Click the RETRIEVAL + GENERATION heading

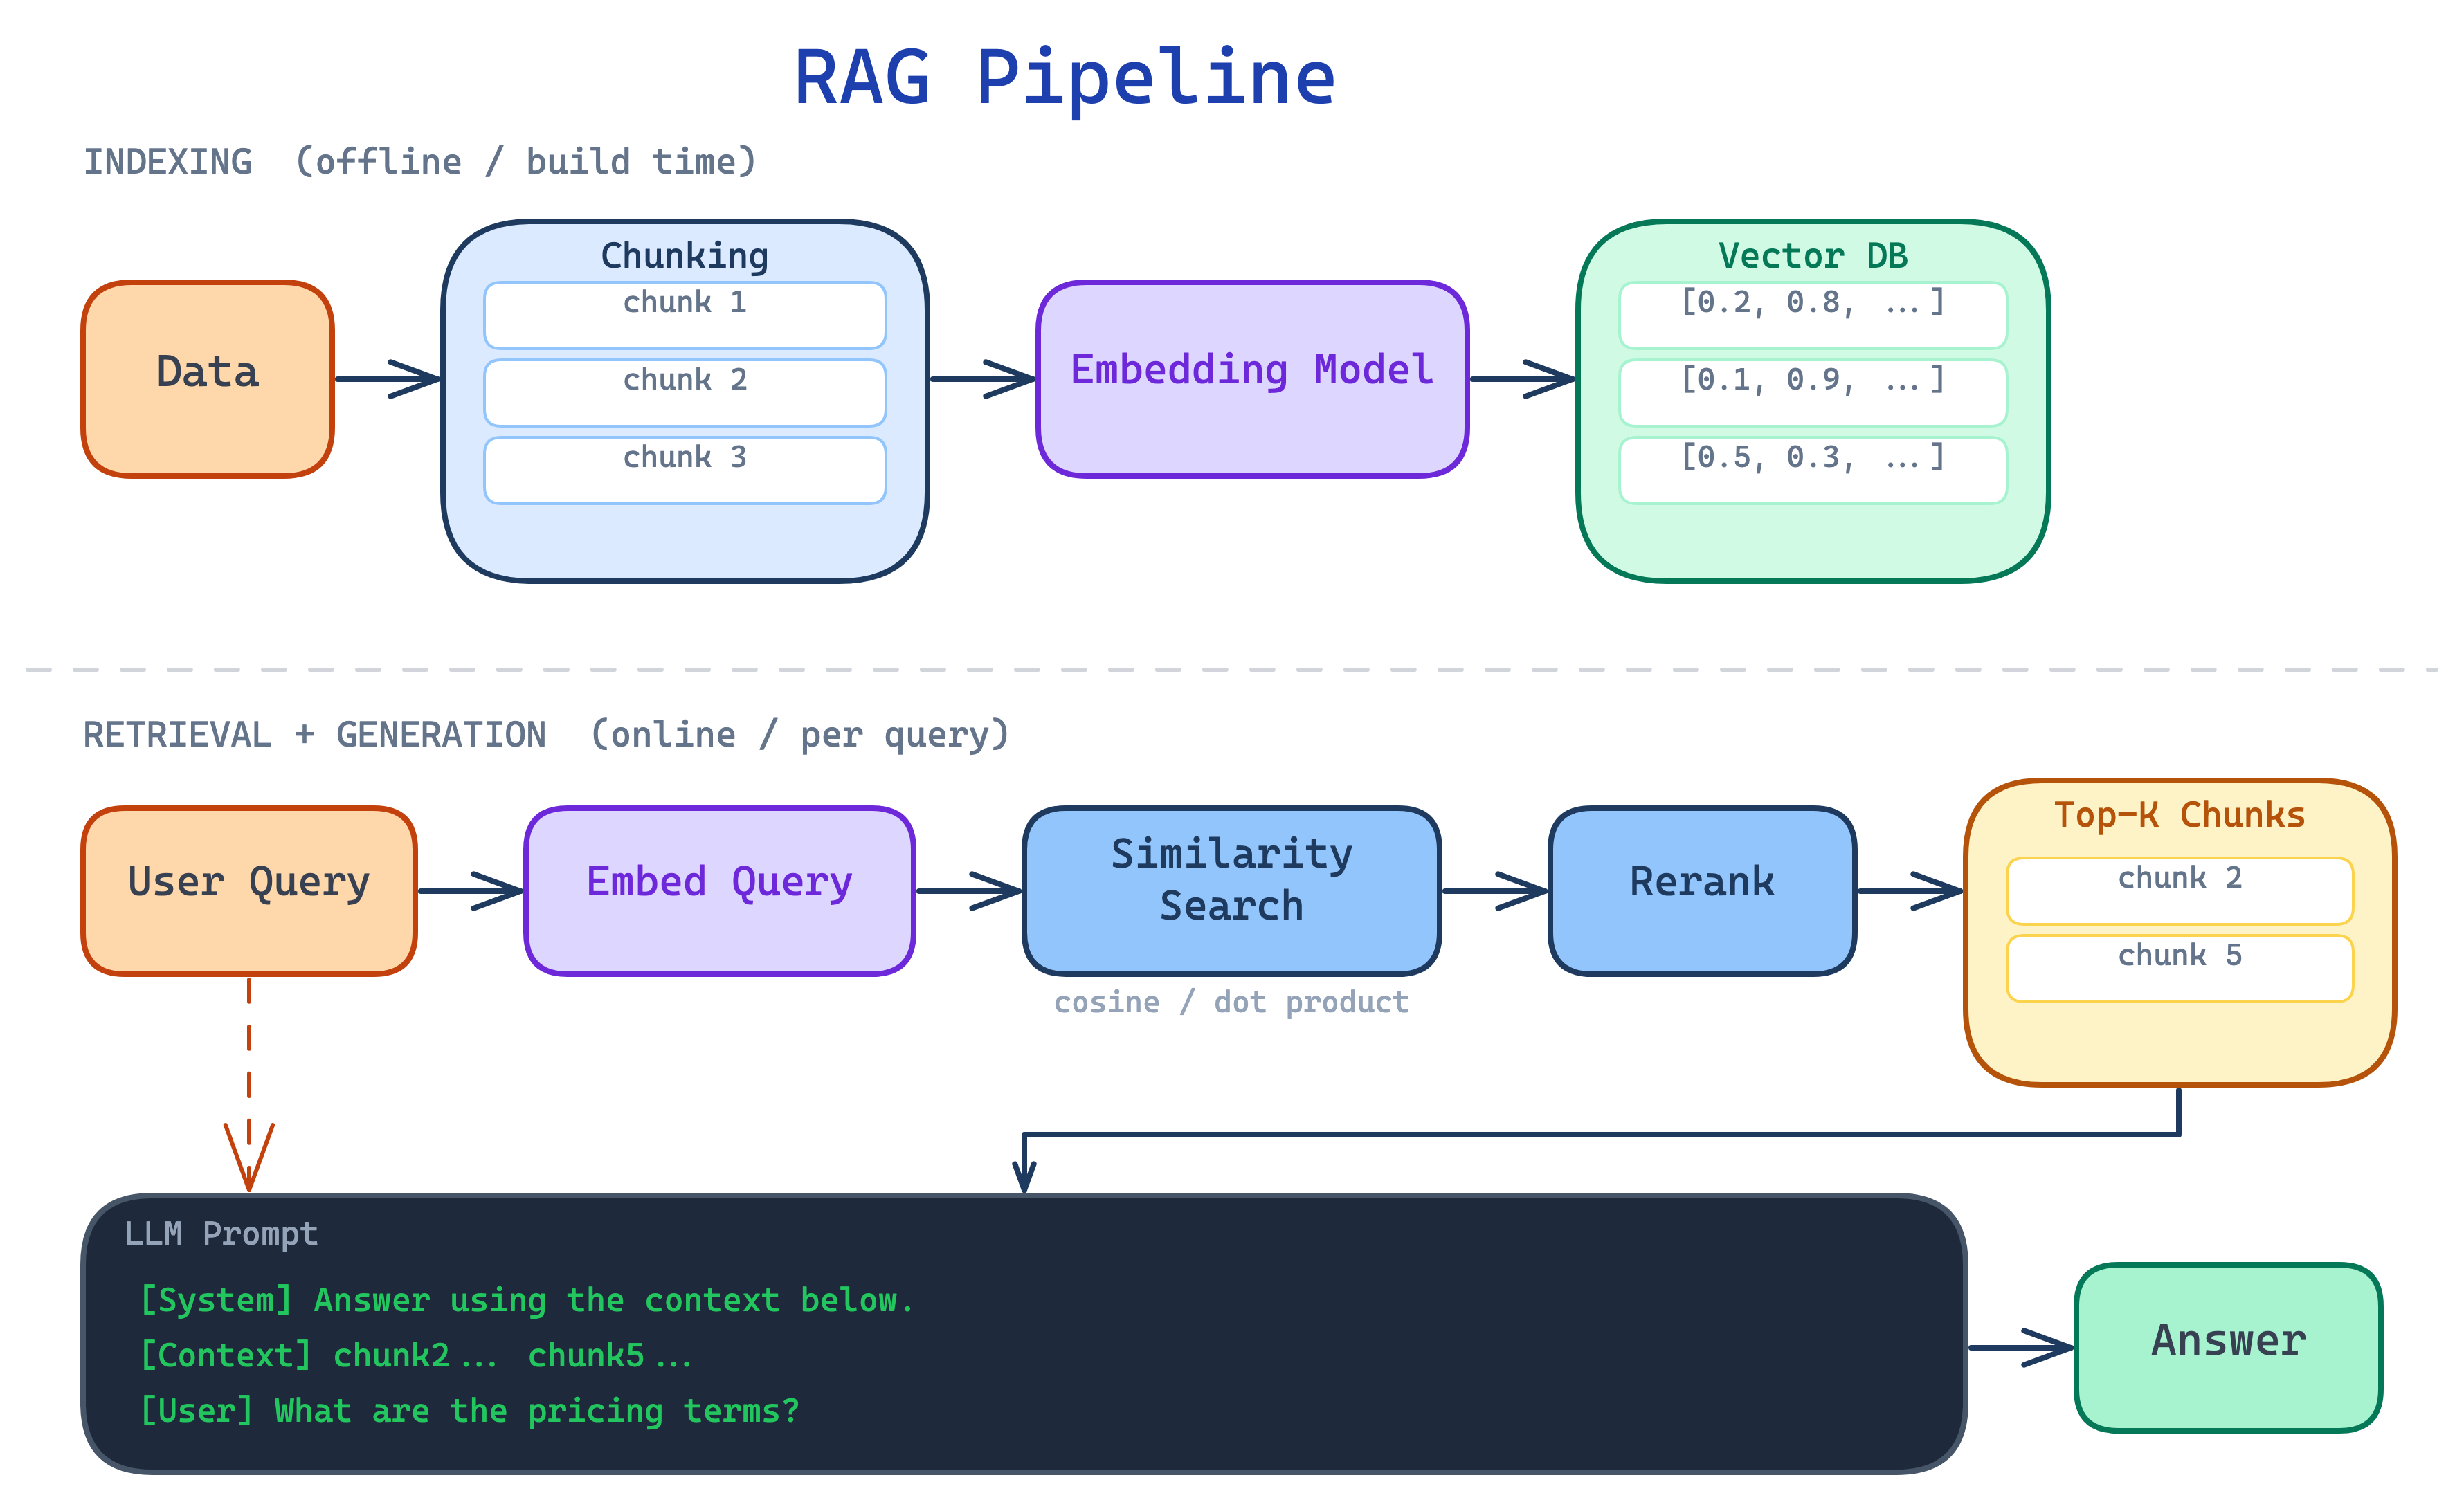point(546,733)
